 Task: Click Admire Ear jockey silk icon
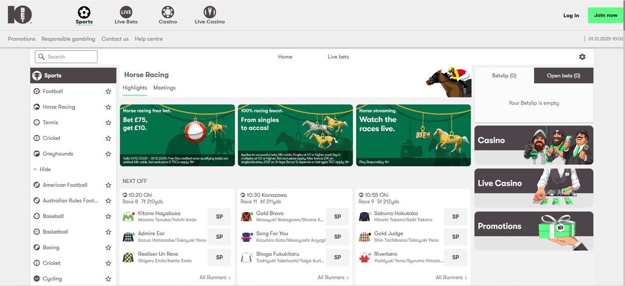128,237
